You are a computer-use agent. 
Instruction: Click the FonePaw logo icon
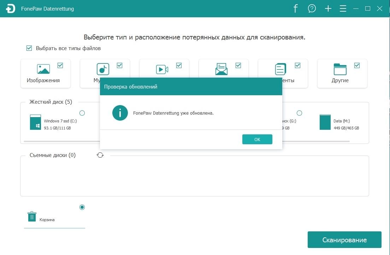pos(11,9)
